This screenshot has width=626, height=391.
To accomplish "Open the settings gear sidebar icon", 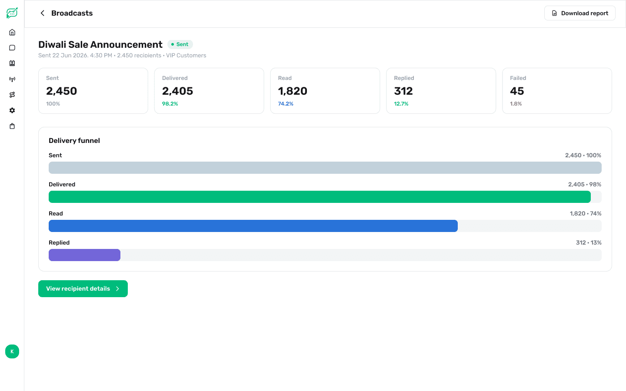I will click(12, 110).
